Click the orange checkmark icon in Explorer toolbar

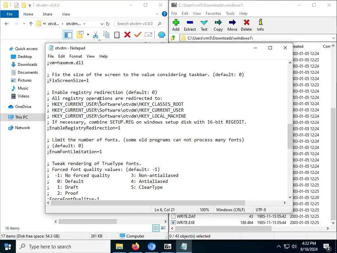tap(138, 34)
